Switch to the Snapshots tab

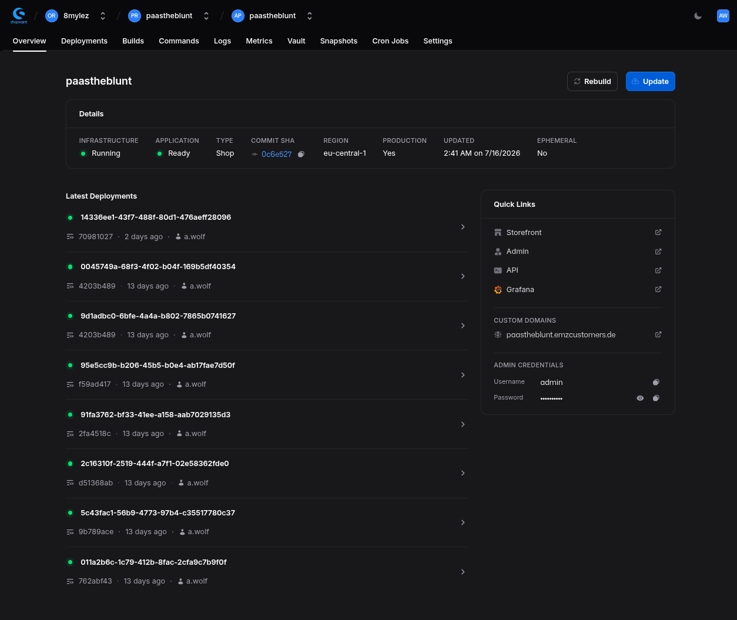339,41
